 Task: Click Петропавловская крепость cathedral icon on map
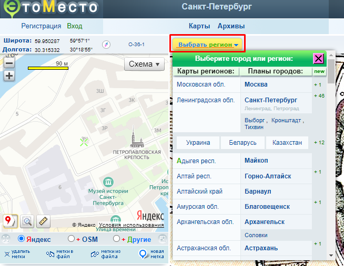tap(136, 137)
